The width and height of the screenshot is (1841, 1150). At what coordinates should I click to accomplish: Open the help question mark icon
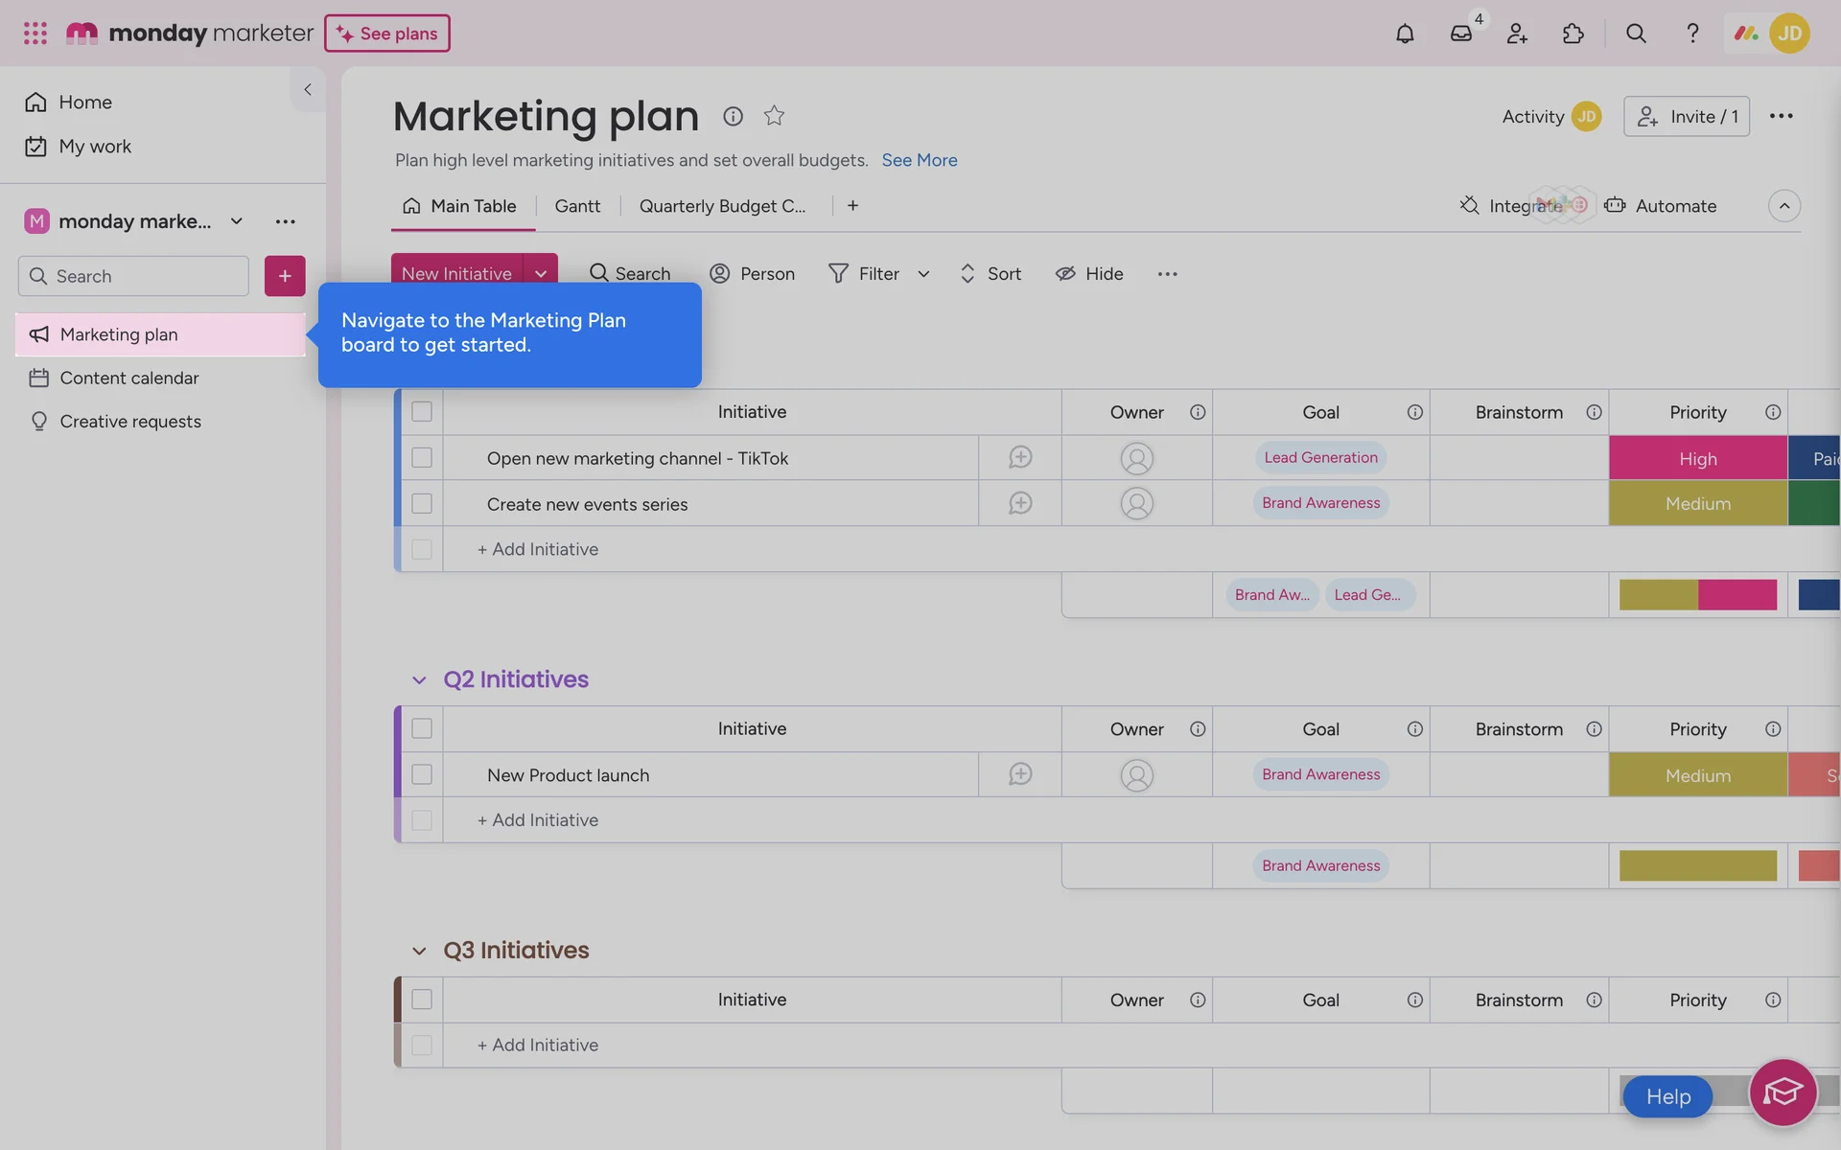point(1692,34)
